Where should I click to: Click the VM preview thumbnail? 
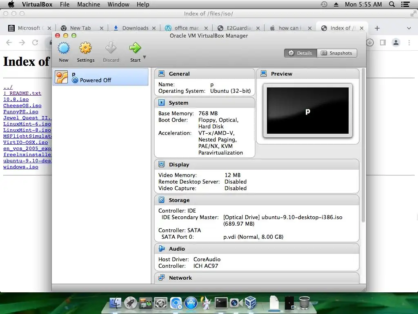coord(308,110)
